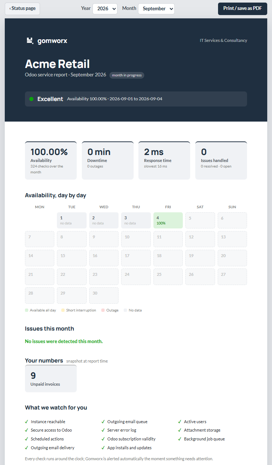This screenshot has height=465, width=272.
Task: Select the Issues handled card
Action: click(221, 161)
